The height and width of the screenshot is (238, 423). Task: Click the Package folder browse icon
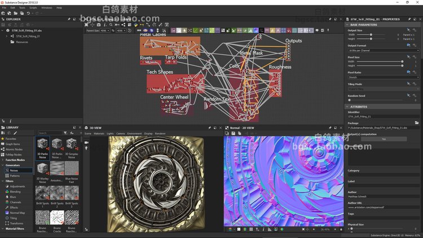pyautogui.click(x=417, y=123)
